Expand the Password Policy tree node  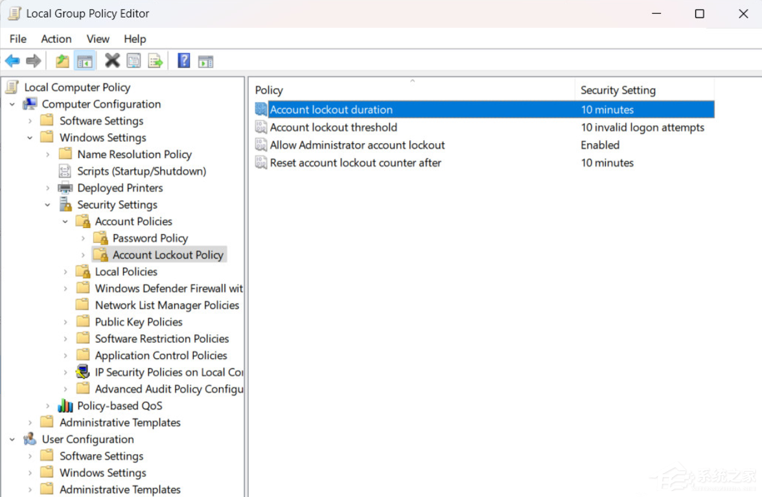coord(83,238)
